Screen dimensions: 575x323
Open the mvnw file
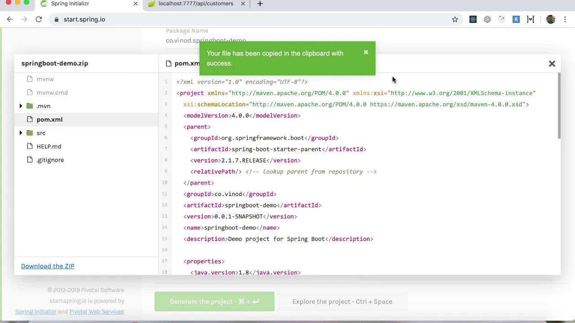(x=45, y=79)
